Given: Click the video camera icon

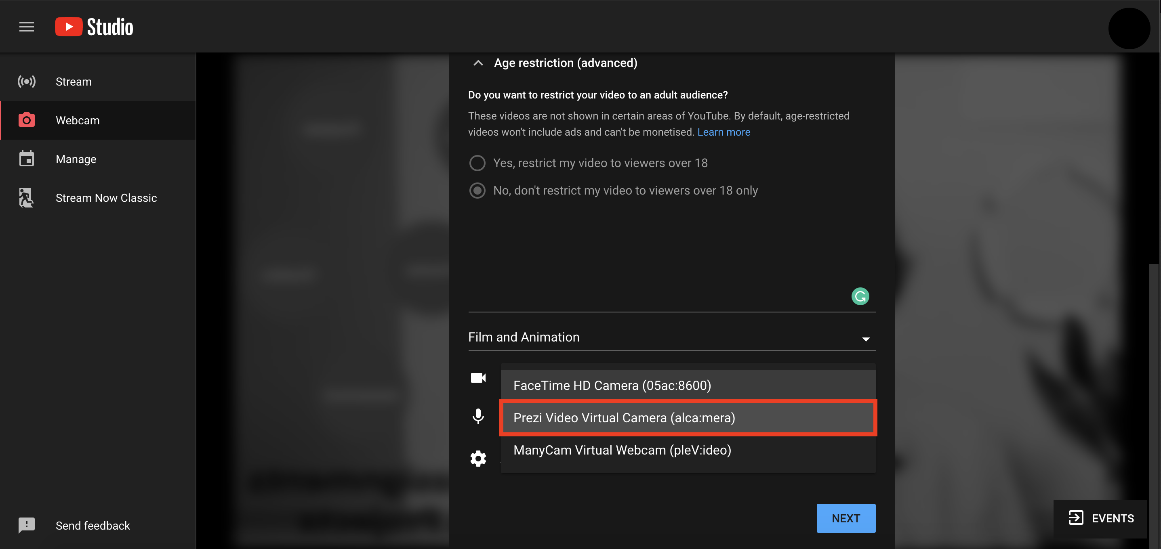Looking at the screenshot, I should [x=478, y=377].
